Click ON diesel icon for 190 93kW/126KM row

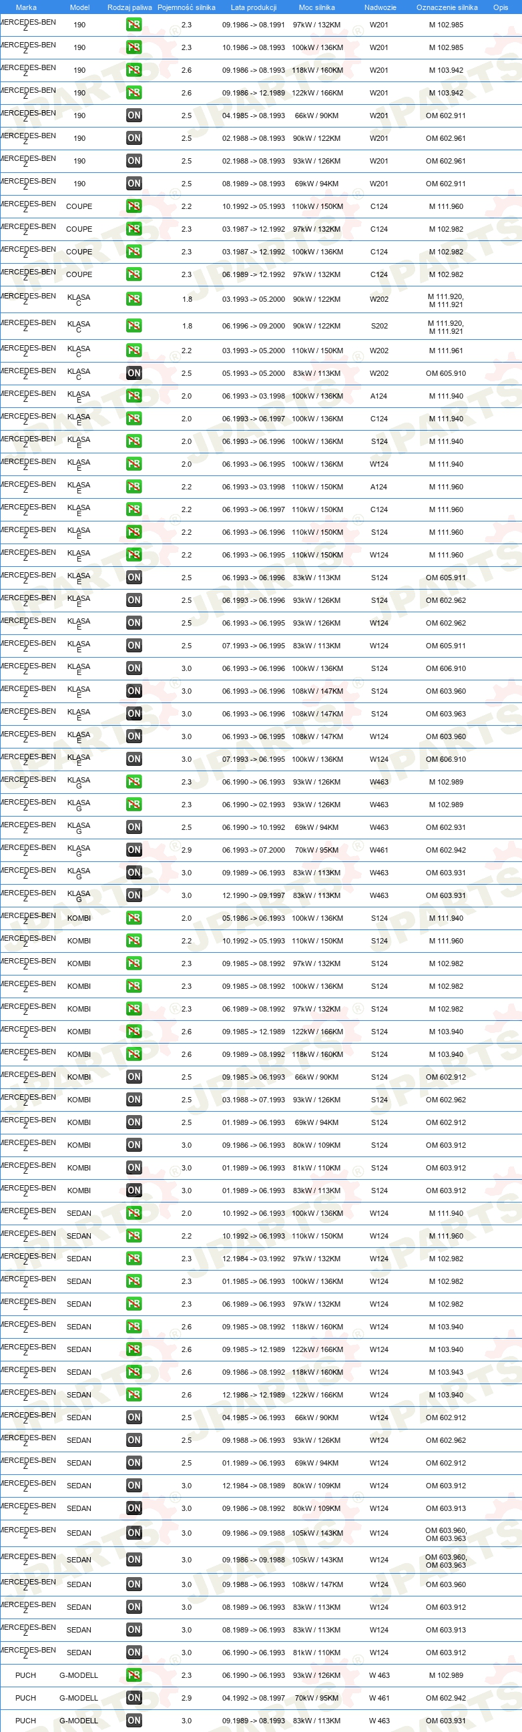[x=134, y=161]
